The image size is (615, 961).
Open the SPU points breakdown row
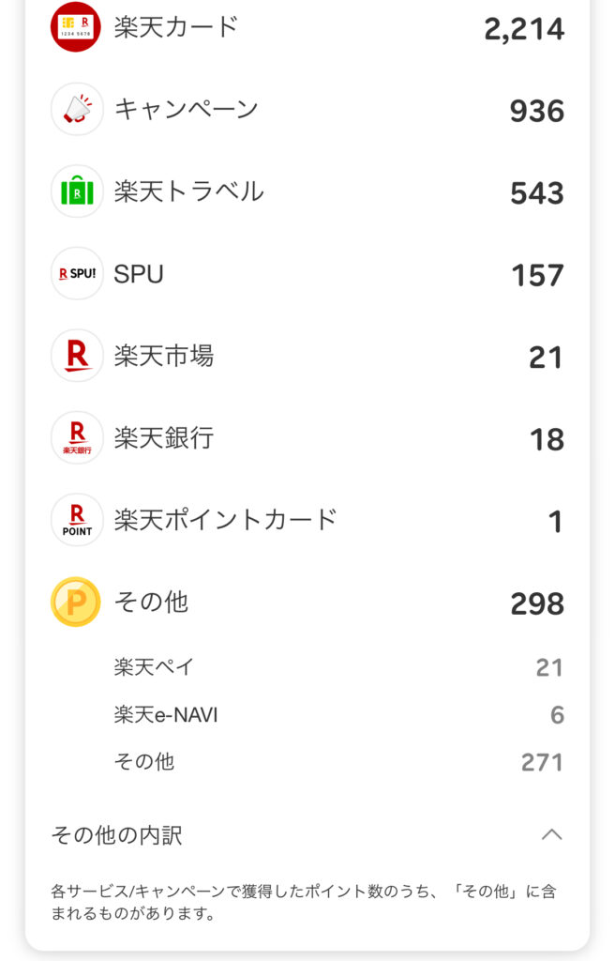click(307, 274)
